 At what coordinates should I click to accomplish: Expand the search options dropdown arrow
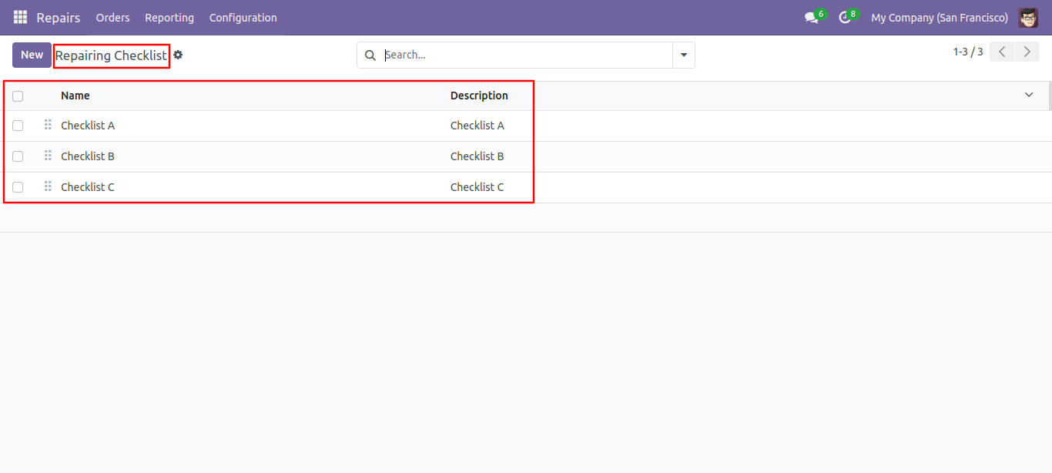(684, 55)
